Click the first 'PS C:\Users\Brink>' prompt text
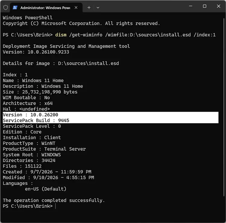 (x=28, y=35)
